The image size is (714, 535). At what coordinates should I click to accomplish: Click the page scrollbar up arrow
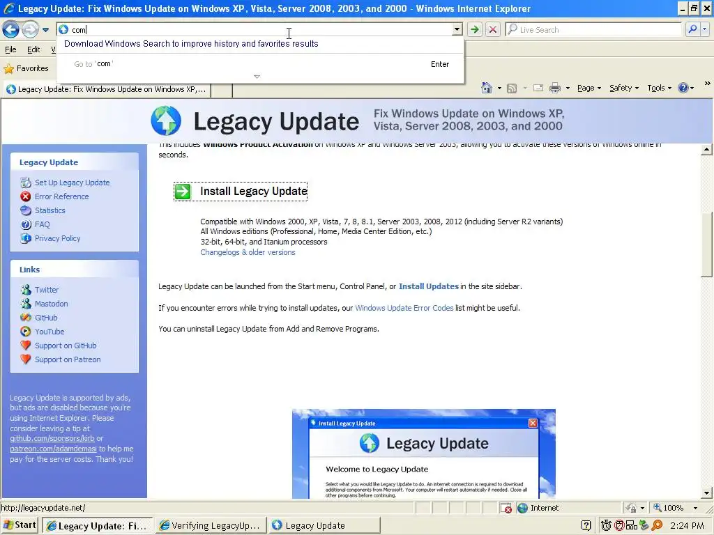click(707, 149)
